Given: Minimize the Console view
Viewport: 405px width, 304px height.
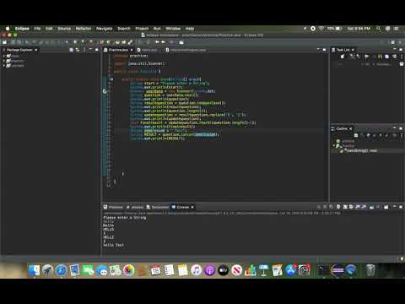Looking at the screenshot, I should (394, 207).
